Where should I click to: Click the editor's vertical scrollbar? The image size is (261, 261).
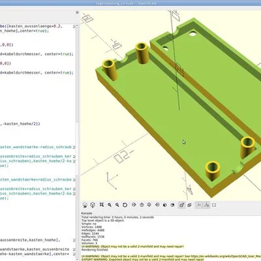coord(77,142)
